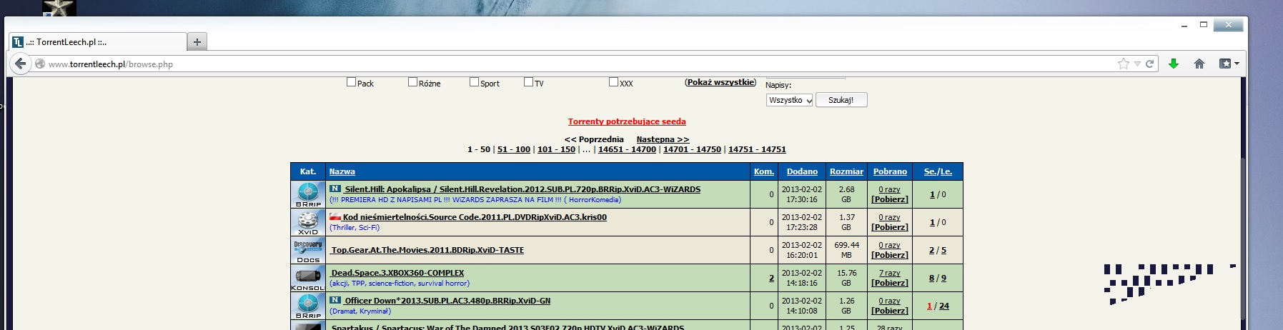
Task: Go to 'Następna >>' page
Action: point(663,139)
